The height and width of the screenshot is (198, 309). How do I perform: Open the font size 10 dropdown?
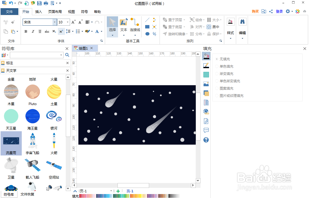click(68, 22)
